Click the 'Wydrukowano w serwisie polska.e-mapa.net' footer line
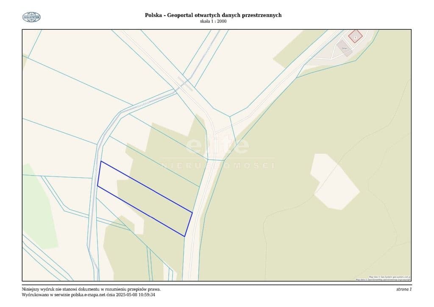Screen dimensions: 434x307 tap(89, 295)
